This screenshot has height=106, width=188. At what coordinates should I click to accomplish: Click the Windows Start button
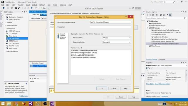point(3,104)
